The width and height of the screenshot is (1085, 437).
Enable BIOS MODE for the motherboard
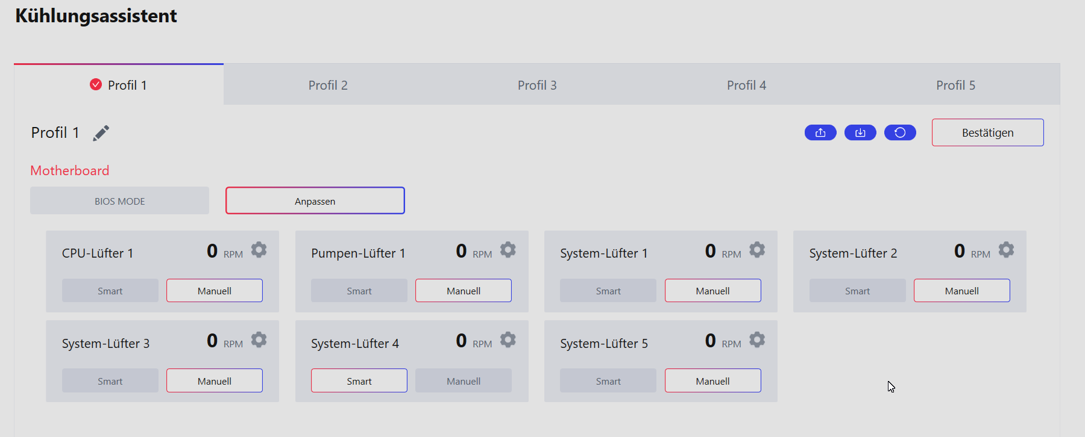[x=119, y=201]
